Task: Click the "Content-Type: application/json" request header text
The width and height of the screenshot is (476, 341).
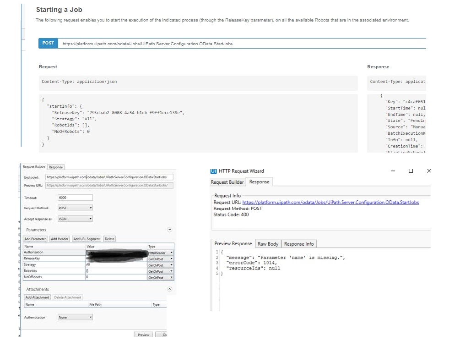Action: [79, 82]
